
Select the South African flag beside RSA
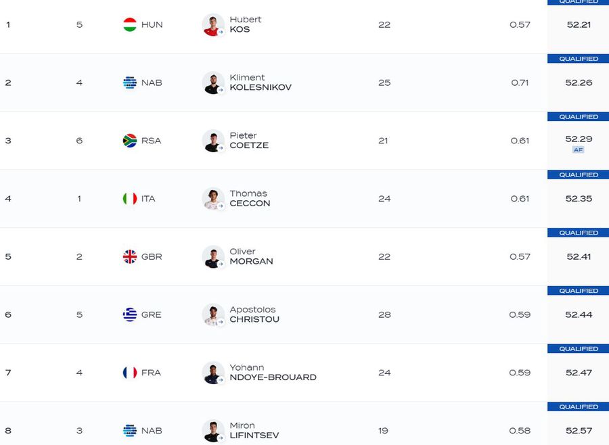click(x=129, y=141)
